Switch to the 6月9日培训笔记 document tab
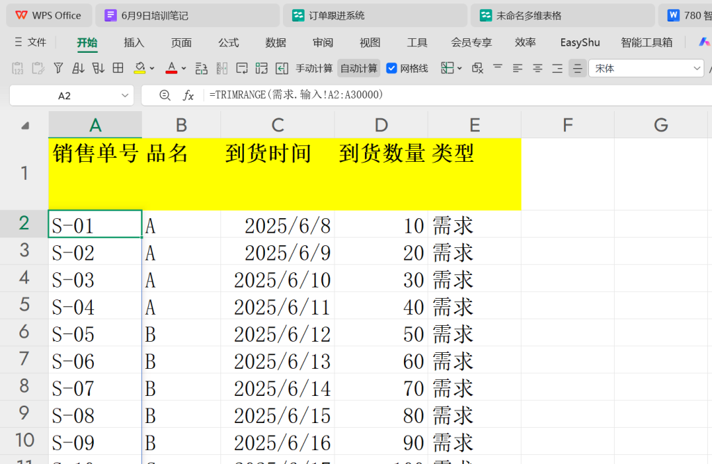712x464 pixels. click(x=188, y=15)
